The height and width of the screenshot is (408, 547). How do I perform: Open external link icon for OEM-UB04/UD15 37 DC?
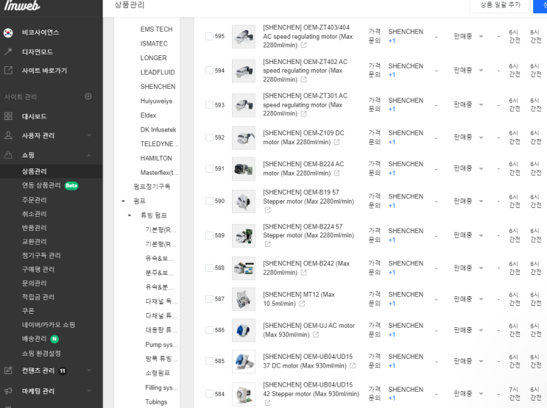point(353,365)
